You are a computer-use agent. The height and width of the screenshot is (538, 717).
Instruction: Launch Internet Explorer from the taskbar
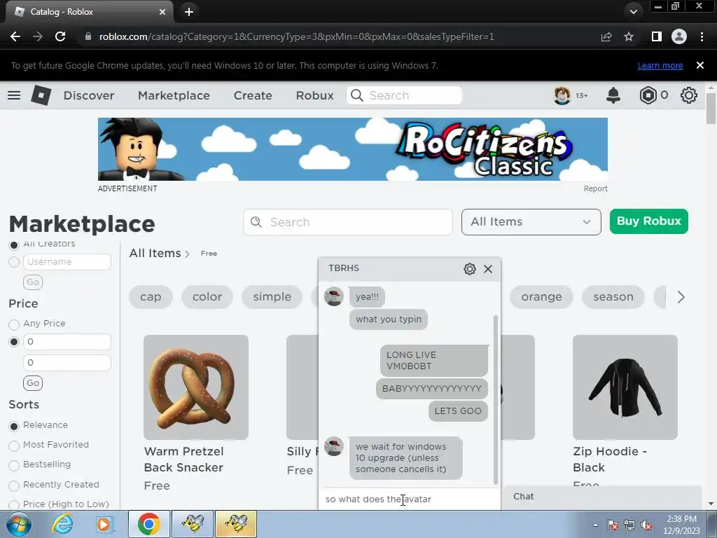click(x=62, y=524)
